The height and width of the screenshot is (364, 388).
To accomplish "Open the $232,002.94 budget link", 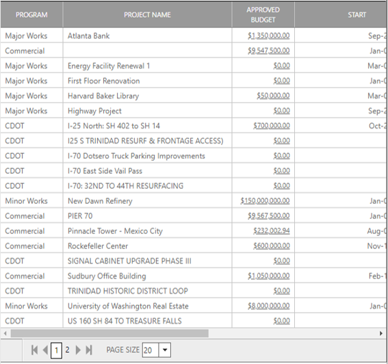I will tap(272, 231).
